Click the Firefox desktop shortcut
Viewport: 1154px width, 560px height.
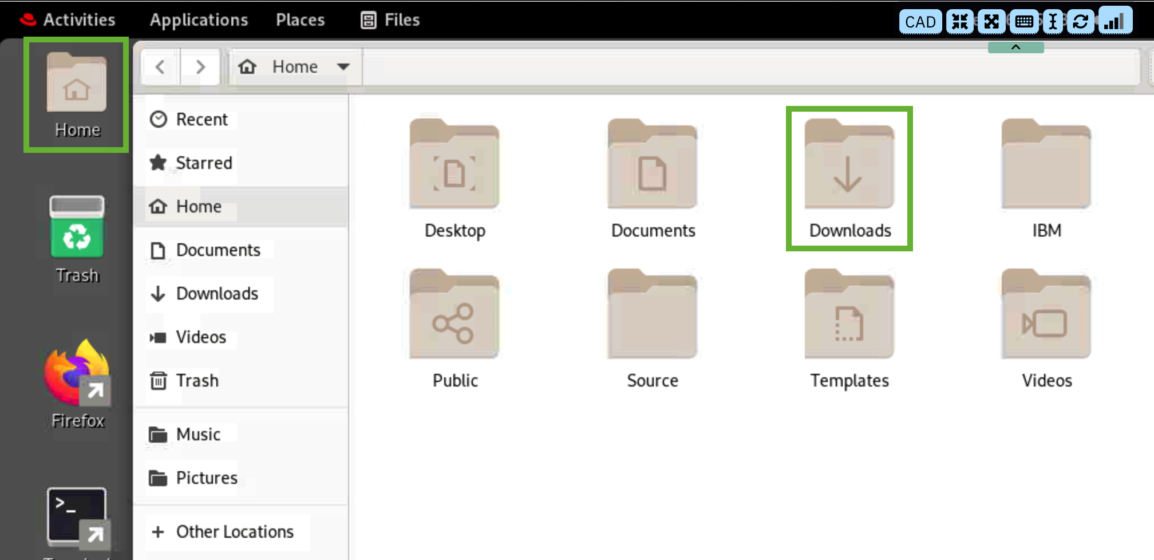77,378
